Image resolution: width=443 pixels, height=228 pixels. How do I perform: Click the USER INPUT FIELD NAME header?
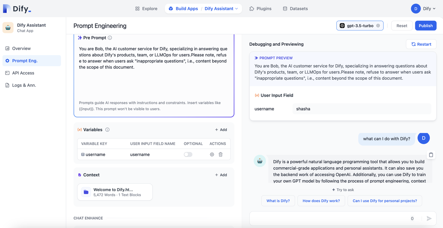(153, 143)
